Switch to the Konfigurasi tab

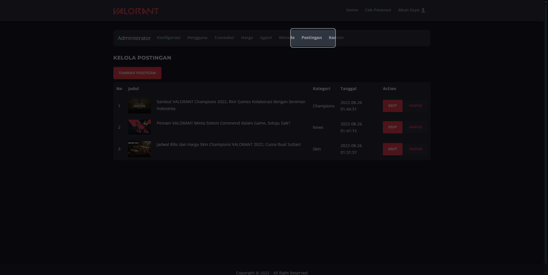point(169,38)
